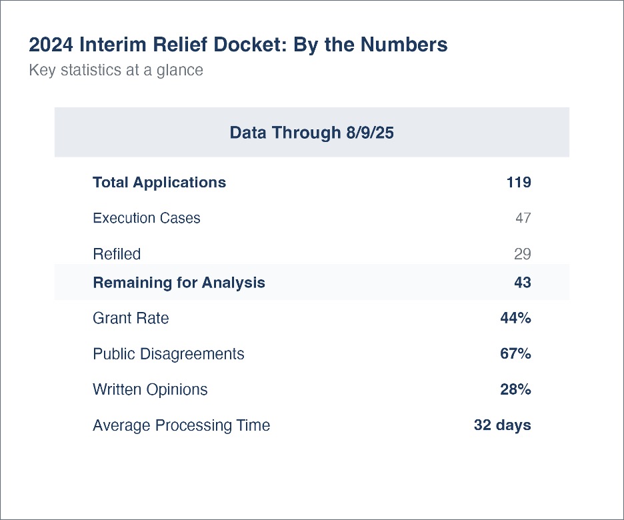Viewport: 624px width, 520px height.
Task: Click the "Average Processing Time" label
Action: point(181,425)
